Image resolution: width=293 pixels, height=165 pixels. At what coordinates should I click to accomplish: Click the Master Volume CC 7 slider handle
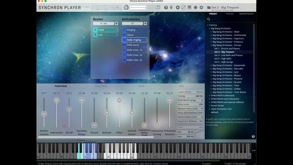pos(44,114)
